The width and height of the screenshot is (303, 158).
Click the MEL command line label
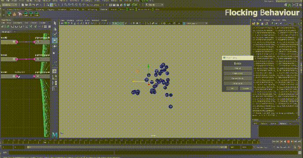coord(5,153)
